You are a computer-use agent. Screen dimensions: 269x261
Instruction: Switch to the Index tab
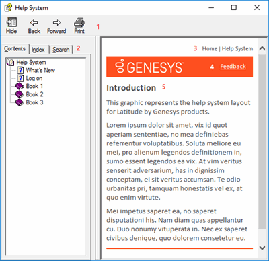38,50
